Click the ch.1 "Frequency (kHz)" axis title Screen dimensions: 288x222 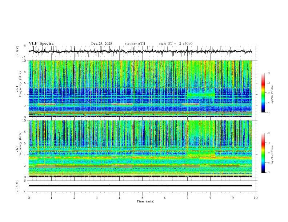click(x=20, y=84)
